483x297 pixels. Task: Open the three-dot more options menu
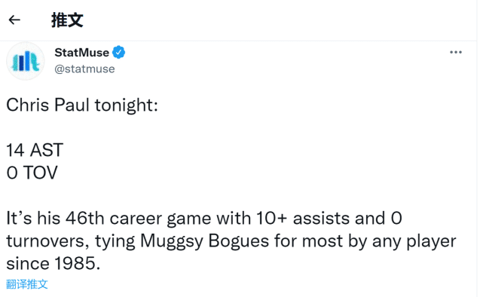pyautogui.click(x=456, y=52)
